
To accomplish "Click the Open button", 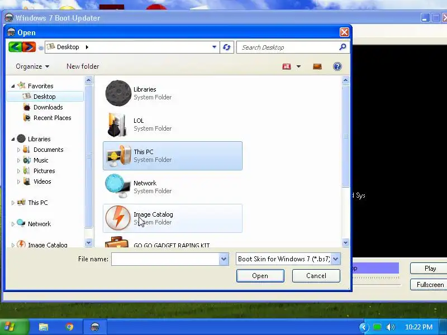I will [260, 276].
